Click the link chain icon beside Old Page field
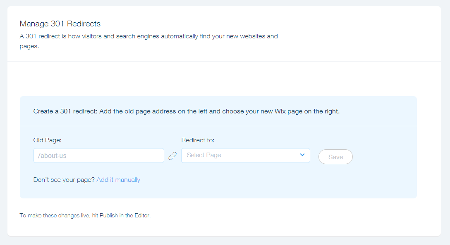 [172, 155]
